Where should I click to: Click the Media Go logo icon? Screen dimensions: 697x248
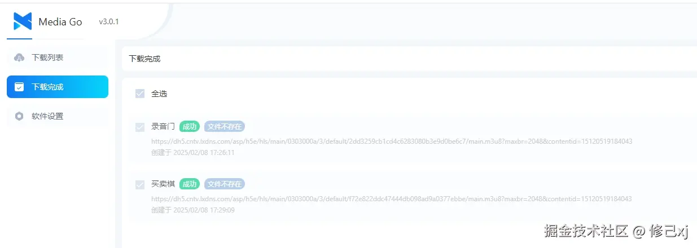(23, 21)
